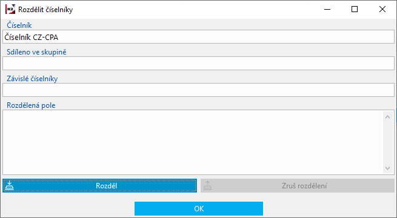This screenshot has width=397, height=218.
Task: Click the K2 application icon in title bar
Action: click(10, 9)
